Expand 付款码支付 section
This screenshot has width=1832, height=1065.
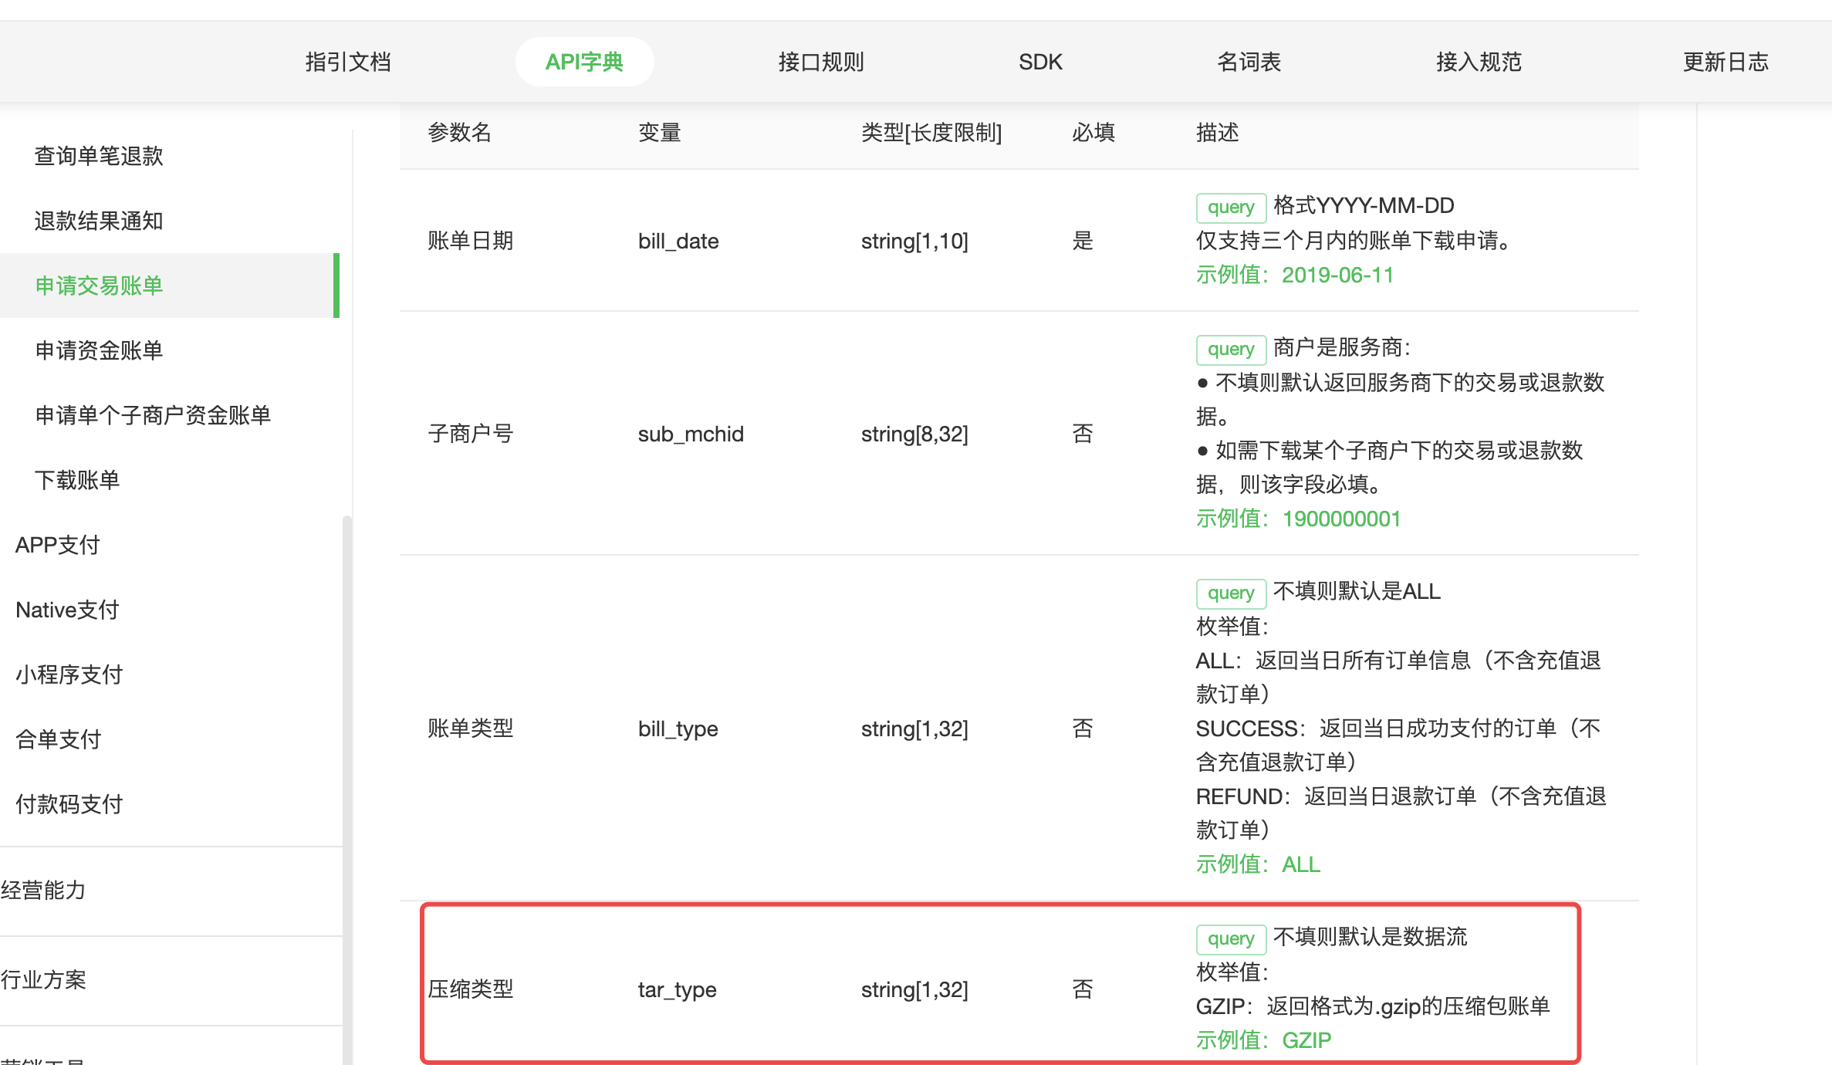pos(69,804)
